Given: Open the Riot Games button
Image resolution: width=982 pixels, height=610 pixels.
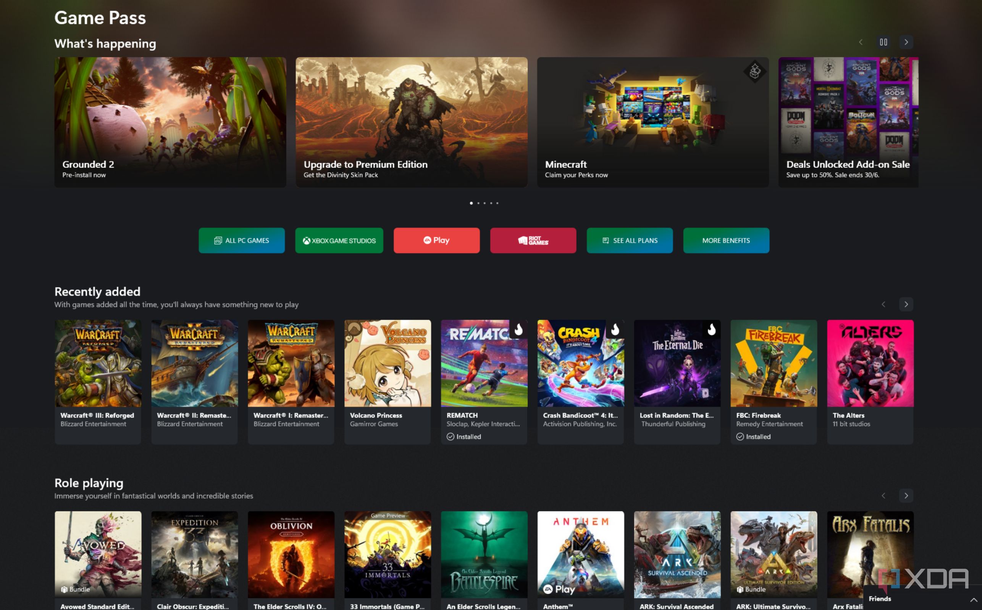Looking at the screenshot, I should (x=533, y=241).
